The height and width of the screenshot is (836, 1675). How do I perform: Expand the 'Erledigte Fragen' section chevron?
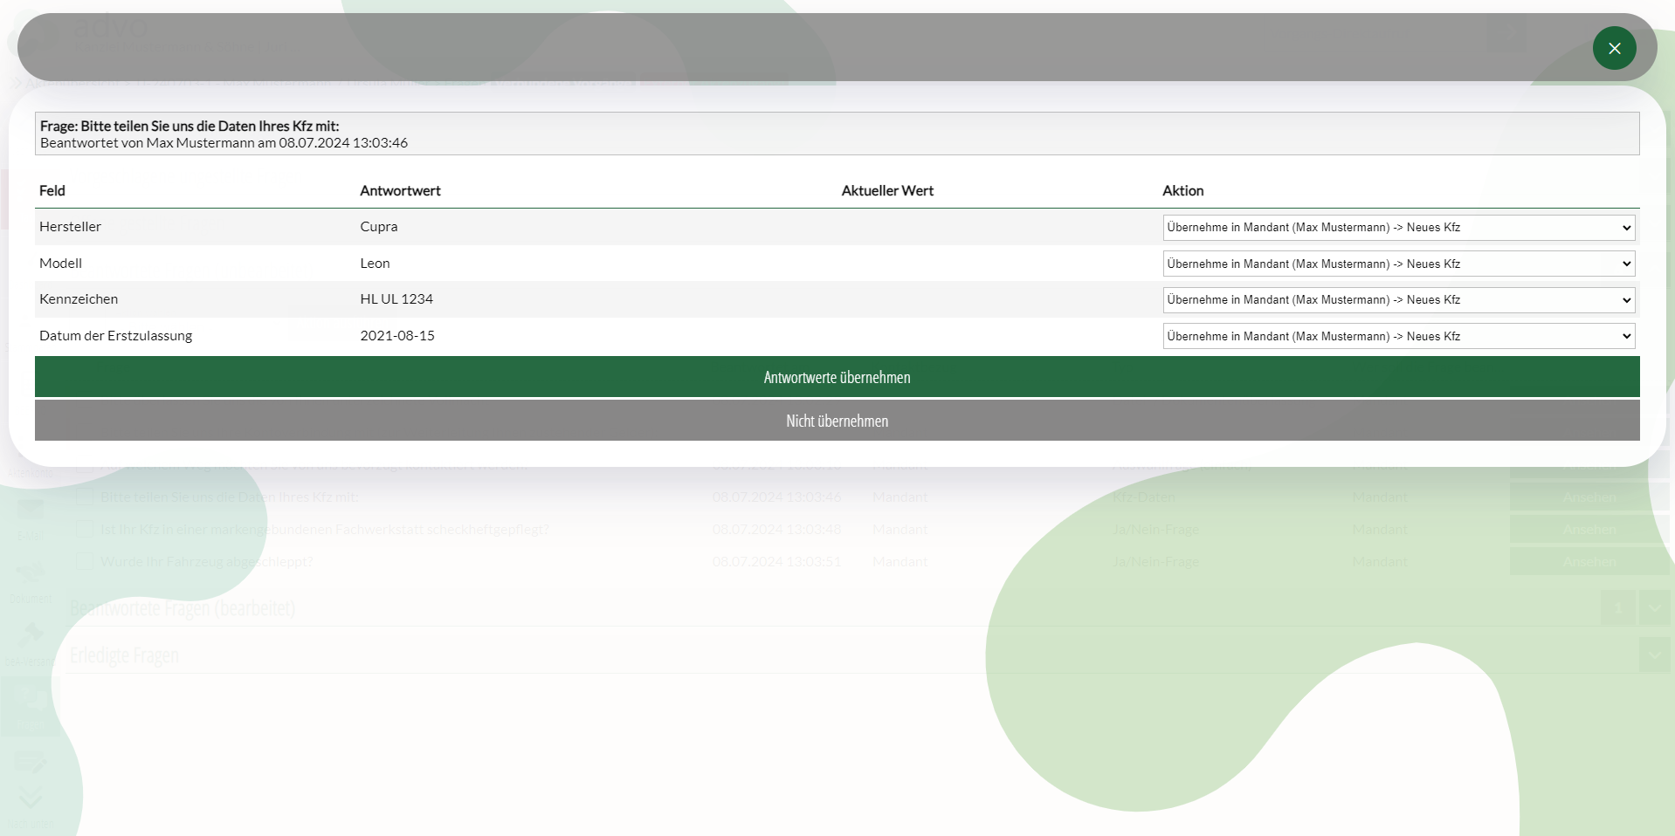click(x=1654, y=654)
